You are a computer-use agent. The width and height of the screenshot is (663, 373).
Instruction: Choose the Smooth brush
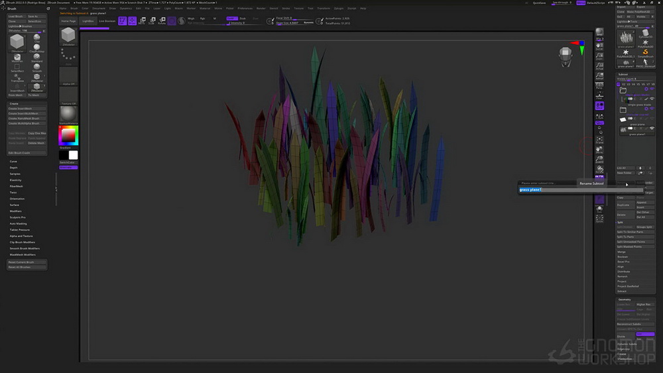coord(36,68)
